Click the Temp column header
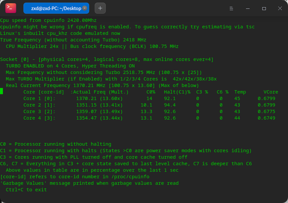 [x=240, y=92]
